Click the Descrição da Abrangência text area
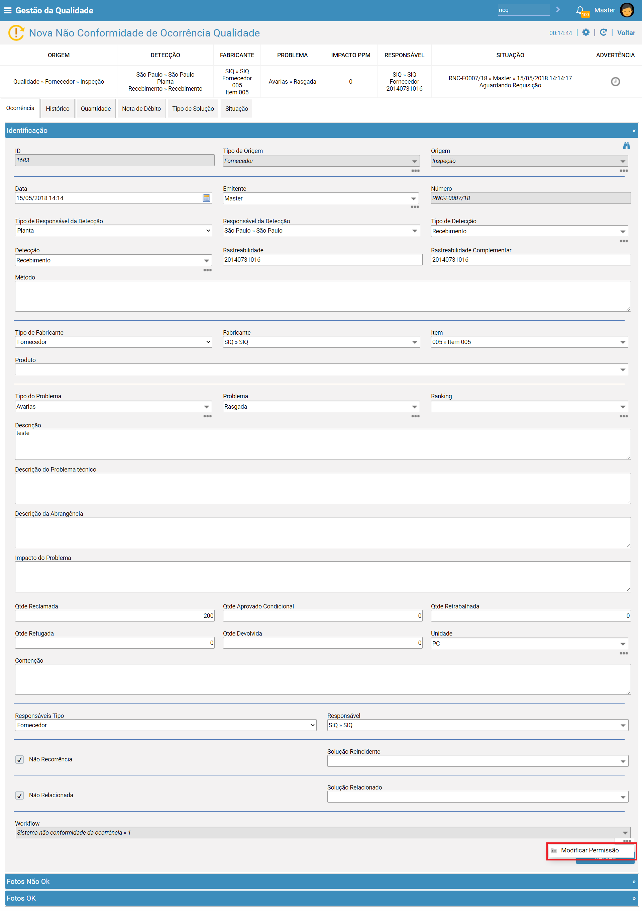 [x=323, y=532]
